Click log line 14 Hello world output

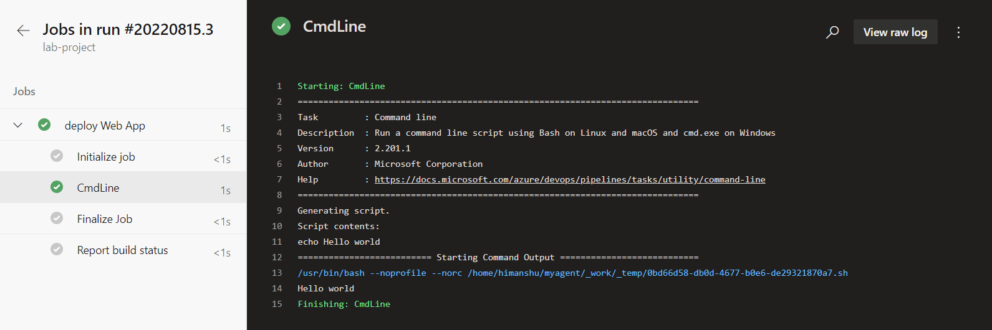click(325, 288)
